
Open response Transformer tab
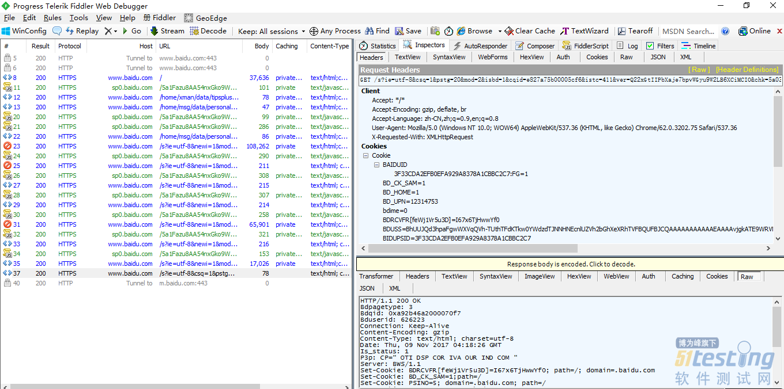pos(376,276)
